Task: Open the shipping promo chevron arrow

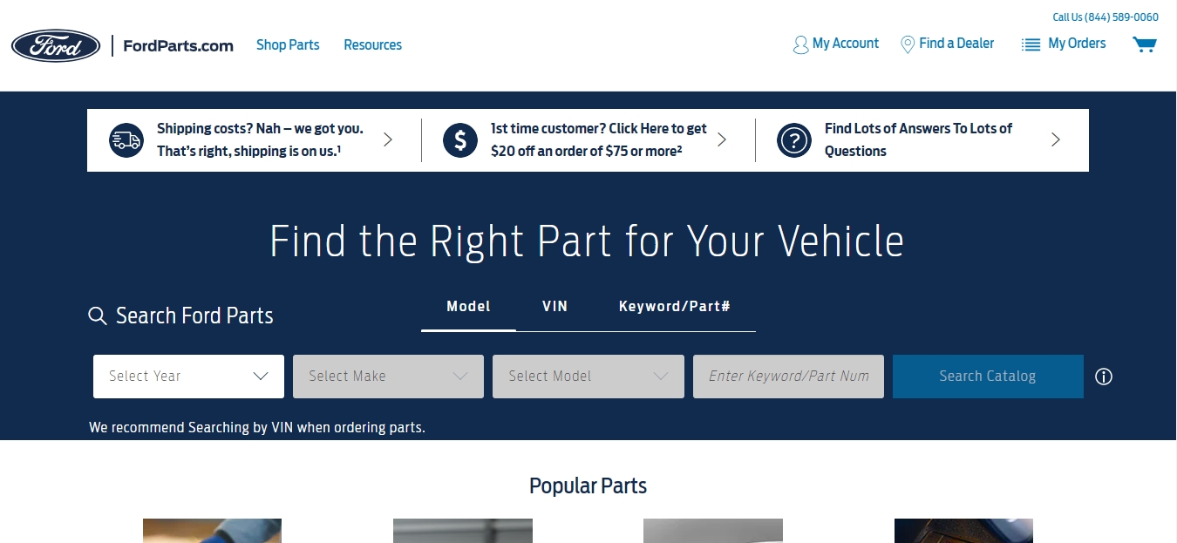Action: 388,139
